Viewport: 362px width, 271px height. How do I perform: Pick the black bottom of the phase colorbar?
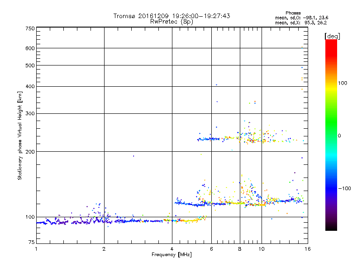click(x=331, y=228)
